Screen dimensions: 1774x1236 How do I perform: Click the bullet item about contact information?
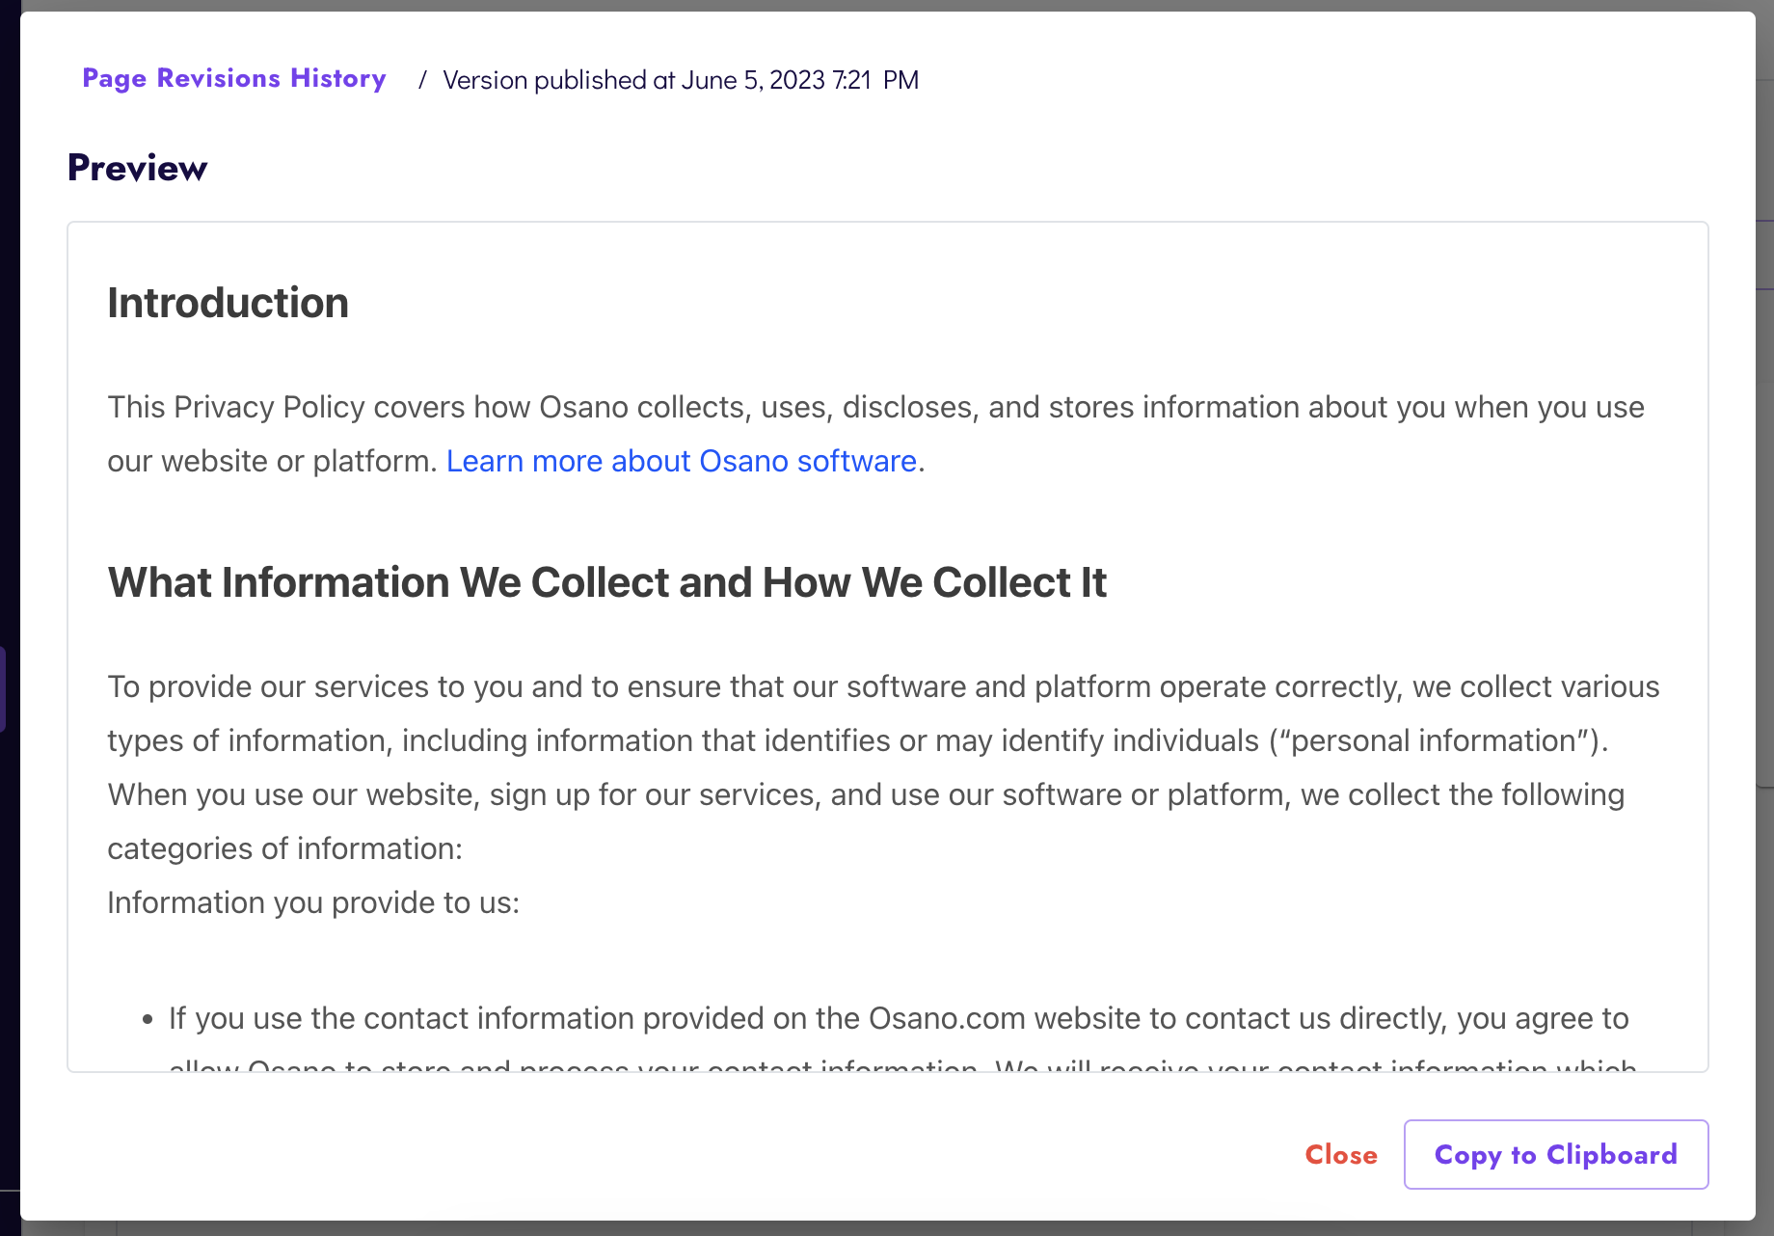(x=898, y=1018)
